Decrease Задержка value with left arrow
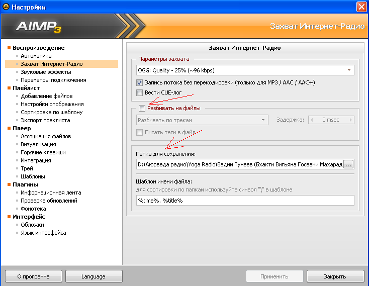Screen dimensions: 369x286 click(312, 120)
